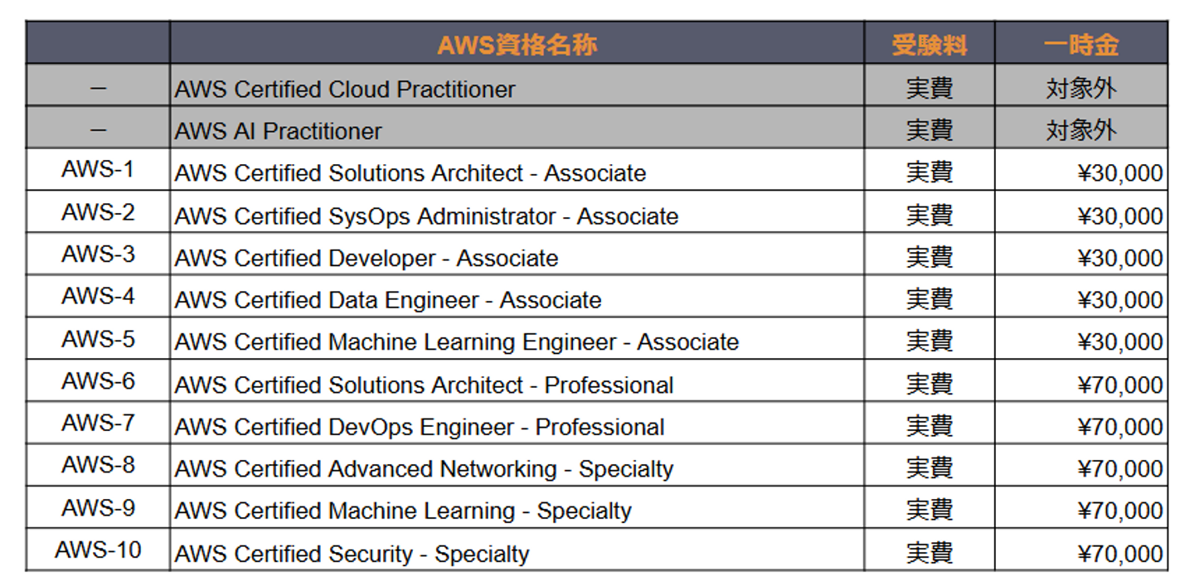Select AWS Certified Security - Specialty cell

[x=352, y=554]
